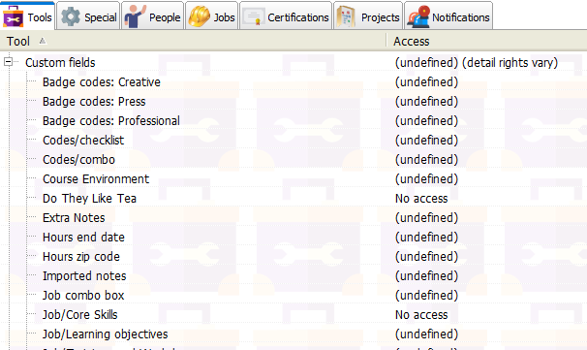Select the Hours zip code field
The height and width of the screenshot is (350, 587).
click(x=81, y=257)
